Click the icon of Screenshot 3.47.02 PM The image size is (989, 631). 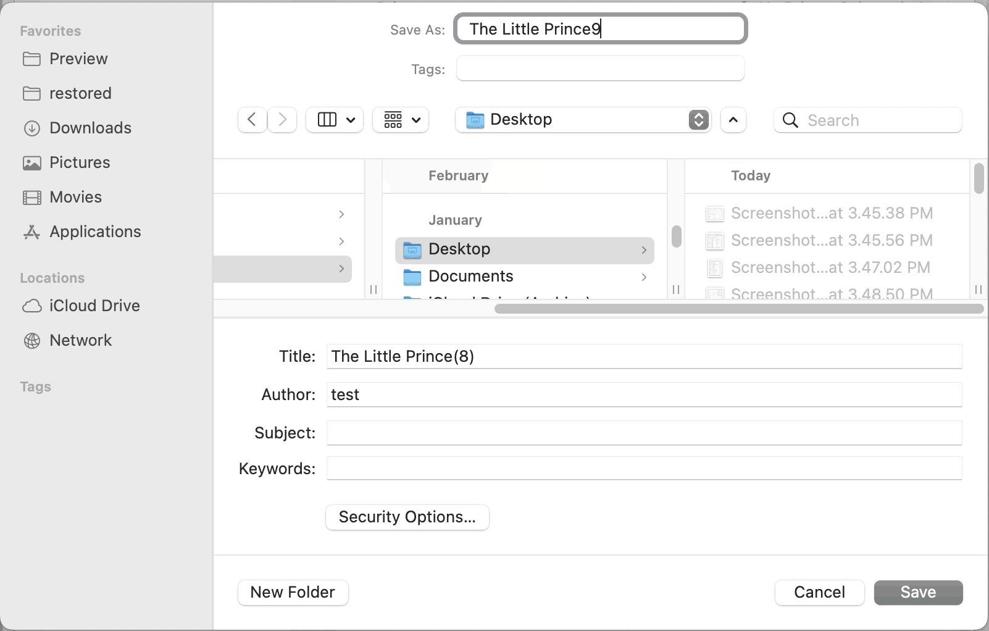pyautogui.click(x=714, y=268)
